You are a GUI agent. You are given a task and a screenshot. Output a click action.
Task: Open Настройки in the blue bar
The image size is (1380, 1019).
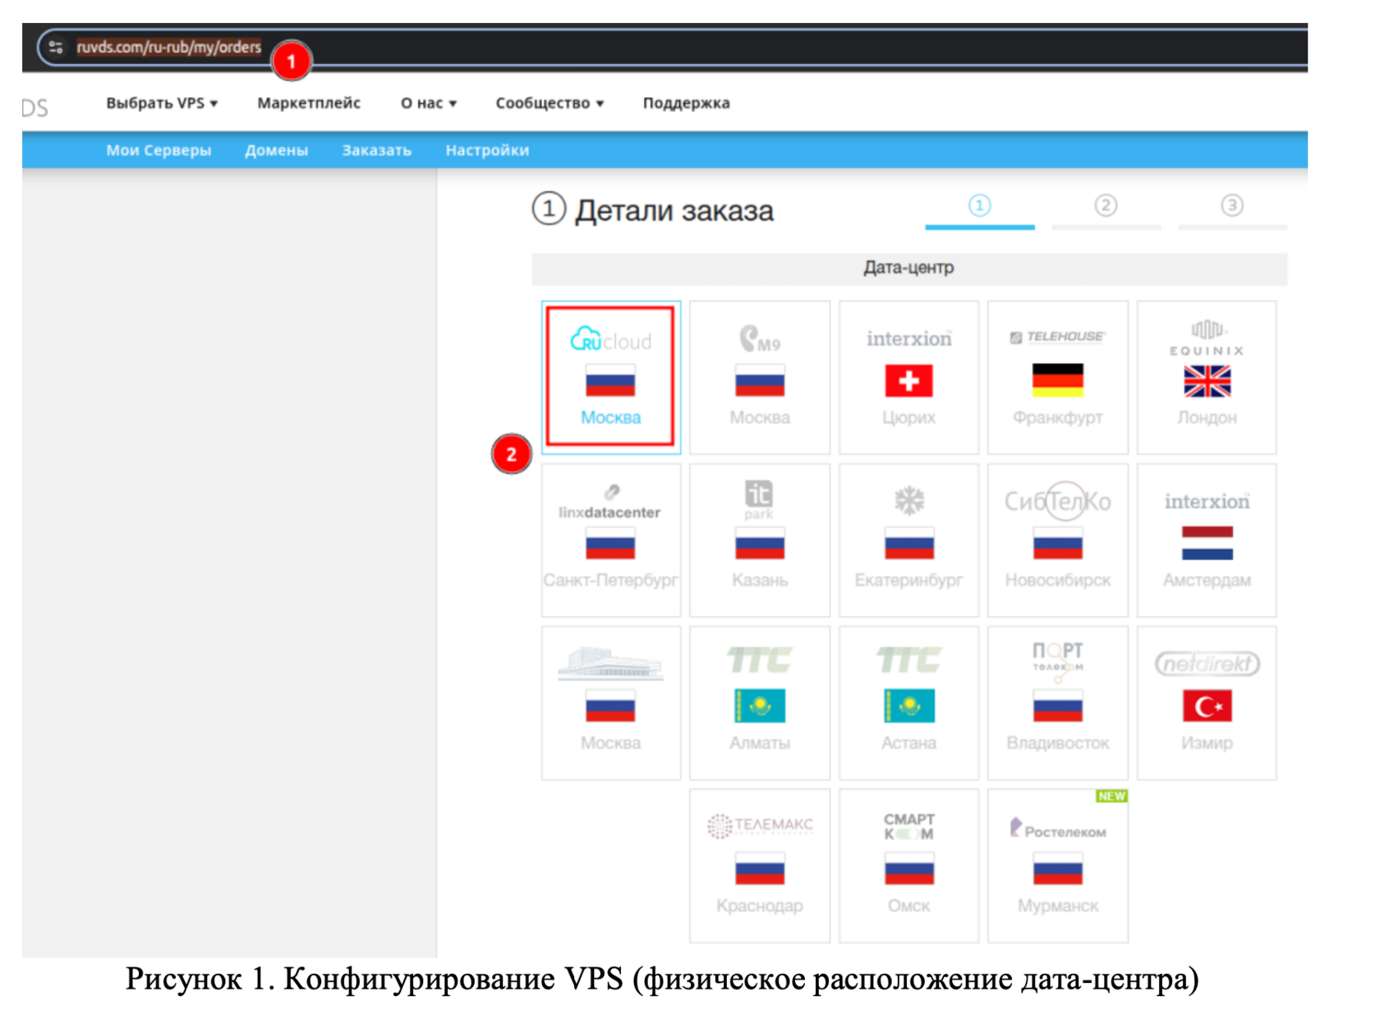click(x=487, y=150)
